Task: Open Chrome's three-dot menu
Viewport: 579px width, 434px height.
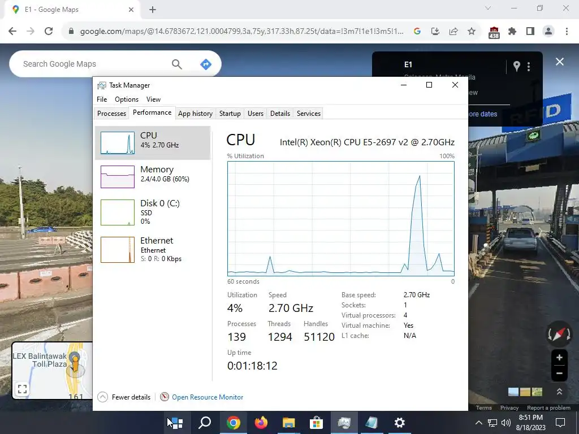Action: coord(567,32)
